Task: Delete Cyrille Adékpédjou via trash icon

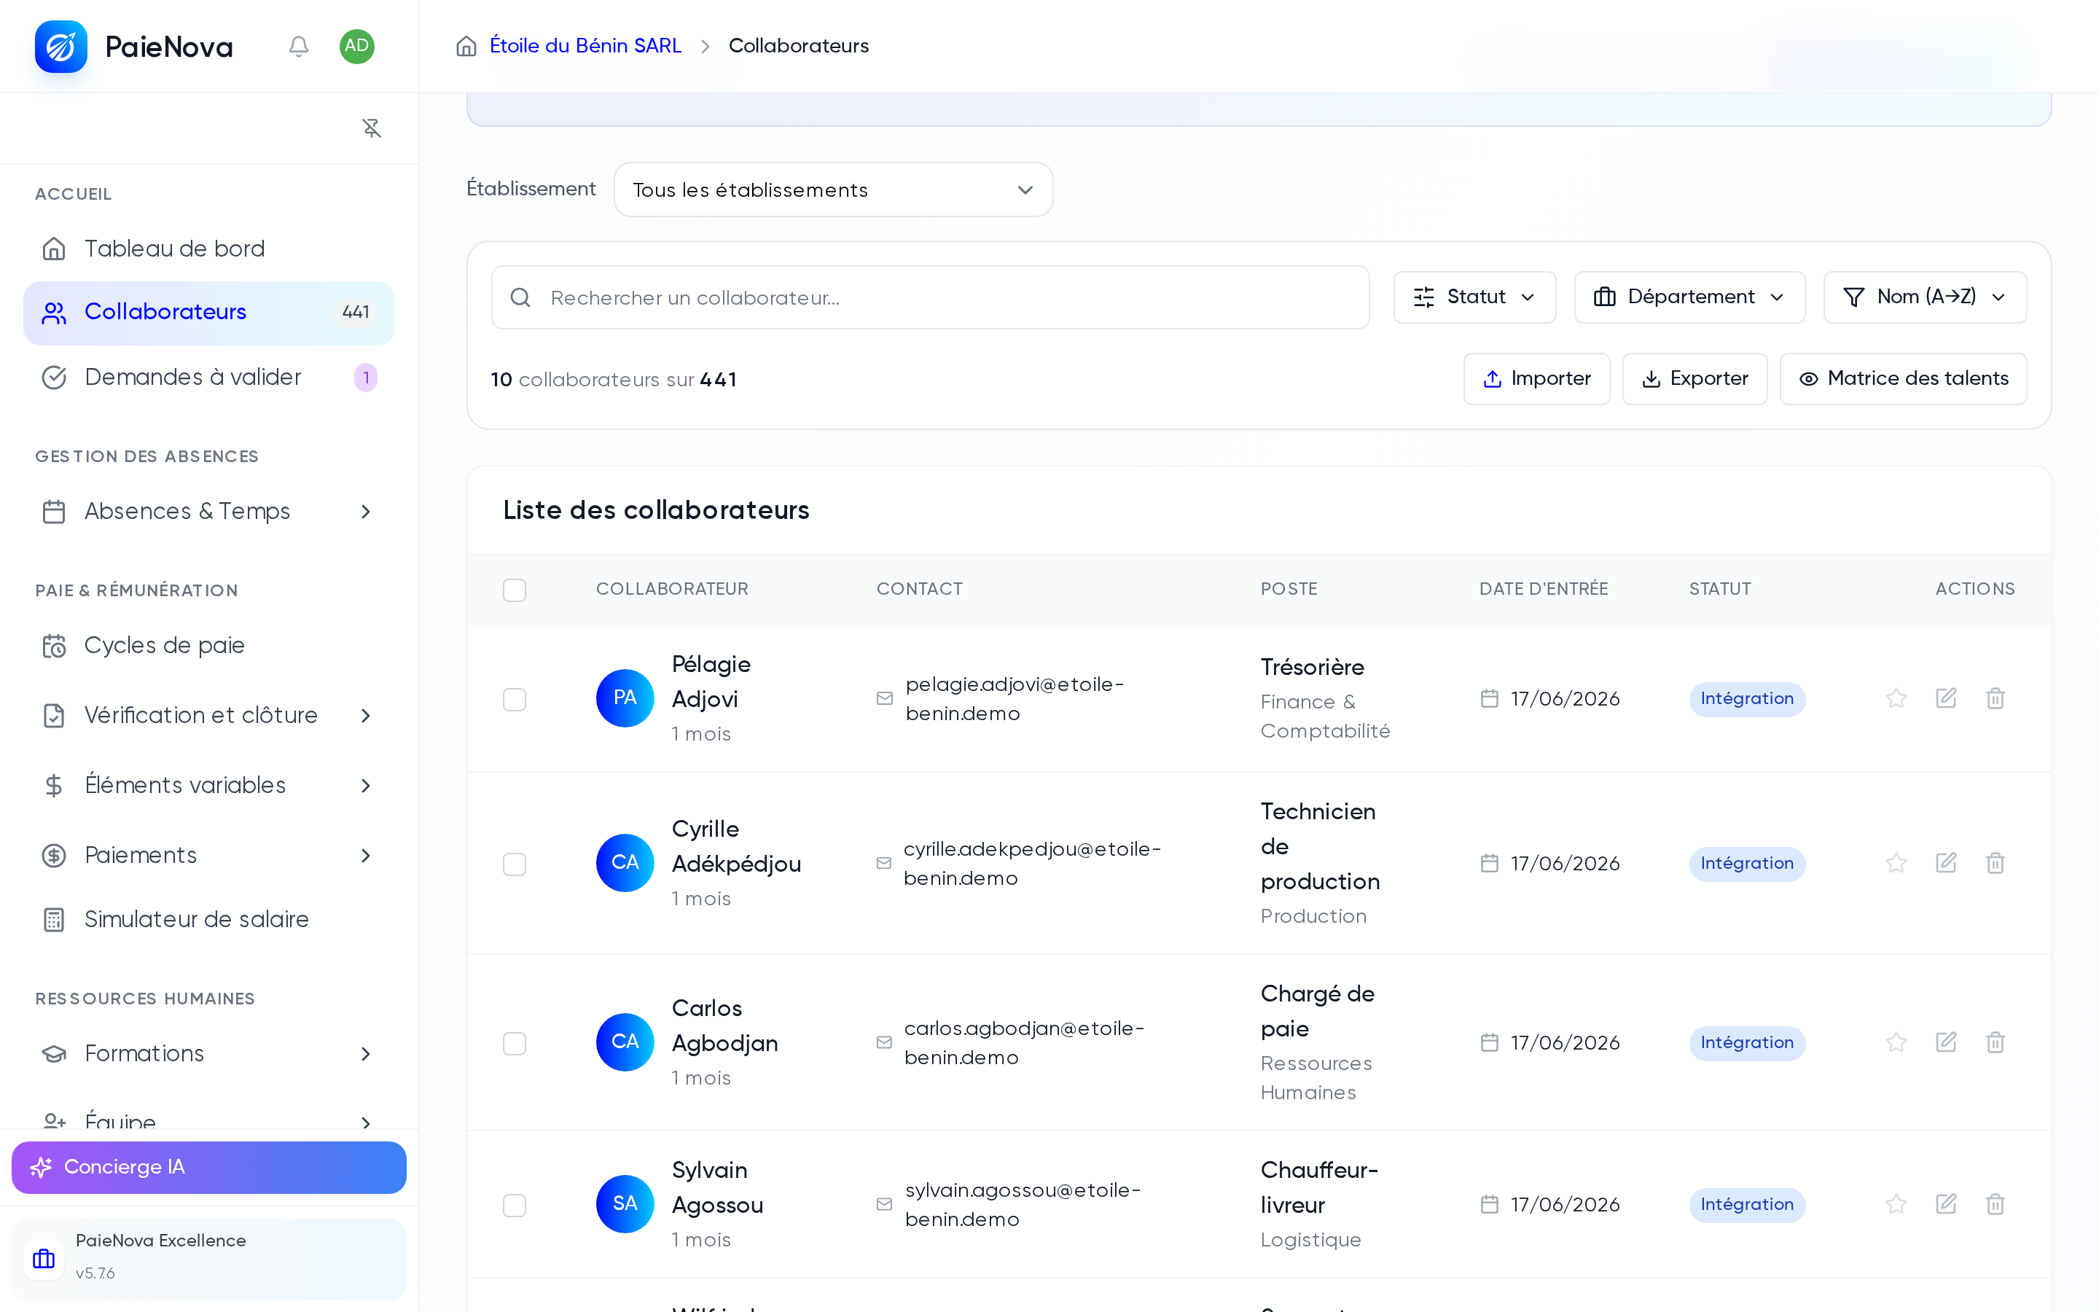Action: (1995, 864)
